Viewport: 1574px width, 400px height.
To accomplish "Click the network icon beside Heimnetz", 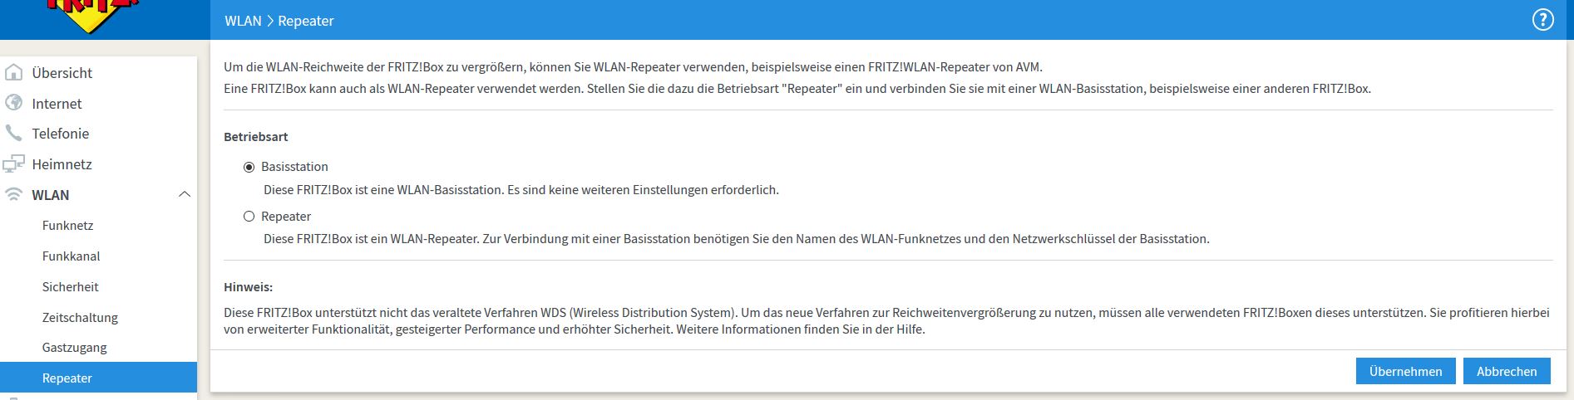I will click(x=13, y=163).
